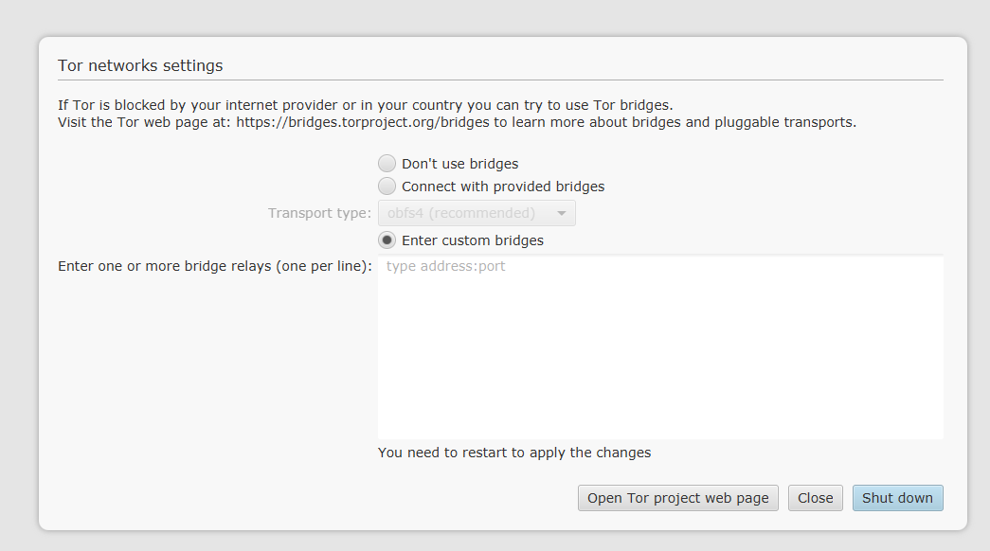Image resolution: width=990 pixels, height=551 pixels.
Task: Close the Tor networks settings dialog
Action: pyautogui.click(x=815, y=498)
